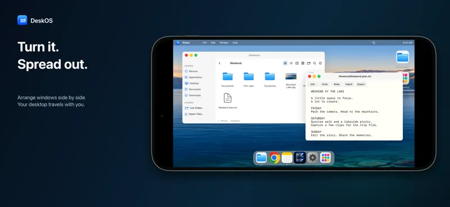
Task: Open the Edit menu in menu bar
Action: click(x=213, y=43)
